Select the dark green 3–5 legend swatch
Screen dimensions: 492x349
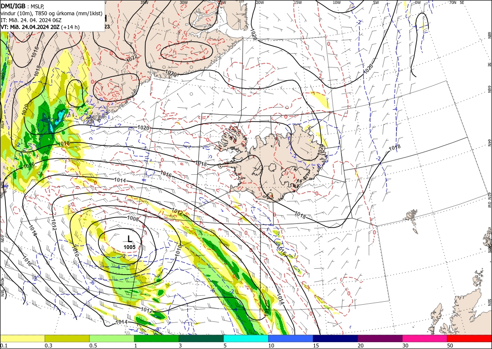201,338
